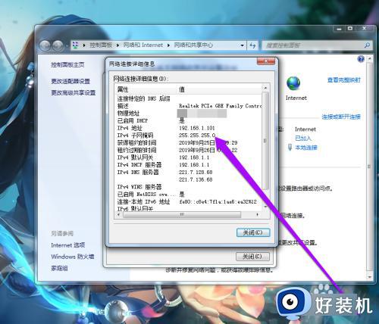Click the Forward navigation arrow button
379x324 pixels.
[x=58, y=45]
